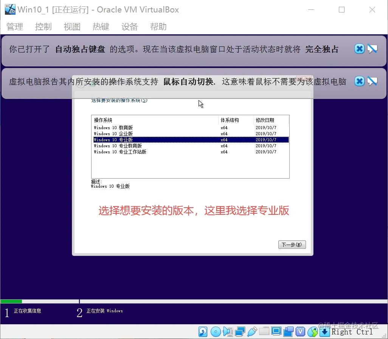The height and width of the screenshot is (339, 388).
Task: Click the hard disk activity status icon
Action: coord(203,331)
